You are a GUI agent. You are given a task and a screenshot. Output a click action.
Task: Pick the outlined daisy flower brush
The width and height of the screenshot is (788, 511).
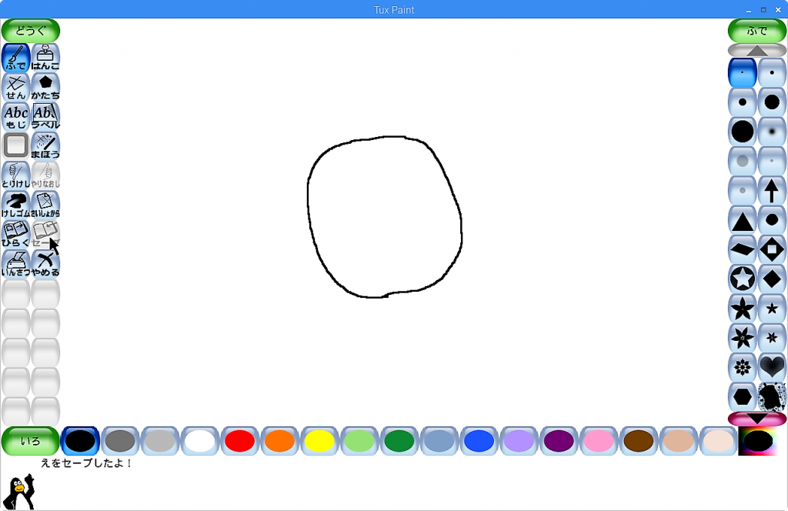[x=743, y=368]
